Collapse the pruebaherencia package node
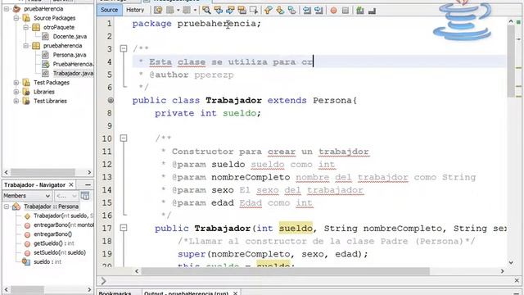This screenshot has width=524, height=295. coord(25,46)
